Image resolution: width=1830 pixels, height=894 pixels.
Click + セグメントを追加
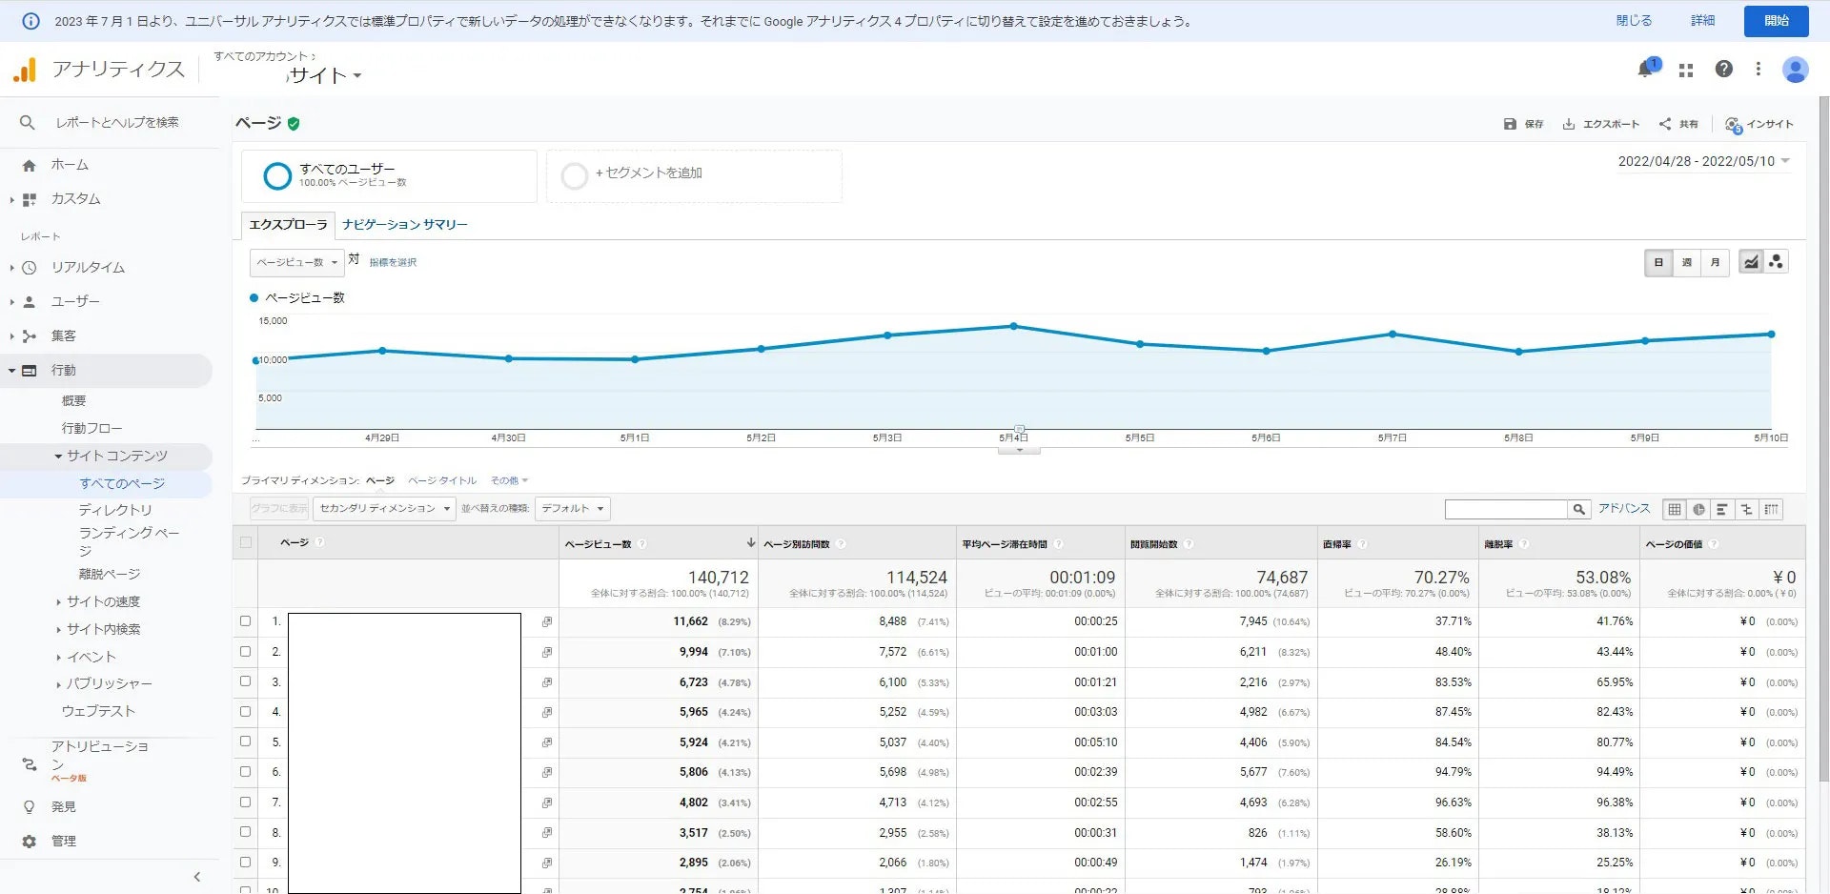[x=648, y=173]
